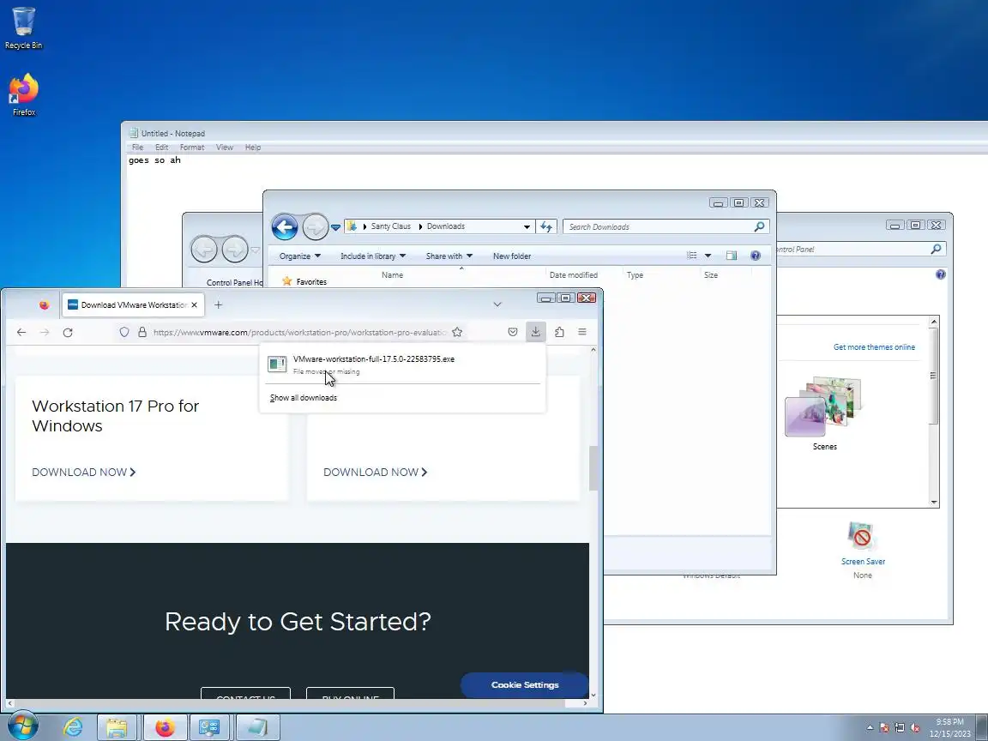988x741 pixels.
Task: Open the Screen Saver setting
Action: click(863, 550)
